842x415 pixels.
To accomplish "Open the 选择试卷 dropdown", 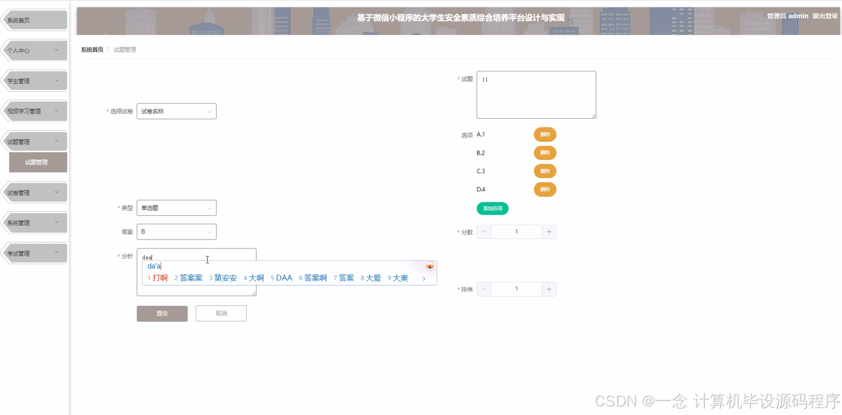I will [x=176, y=111].
